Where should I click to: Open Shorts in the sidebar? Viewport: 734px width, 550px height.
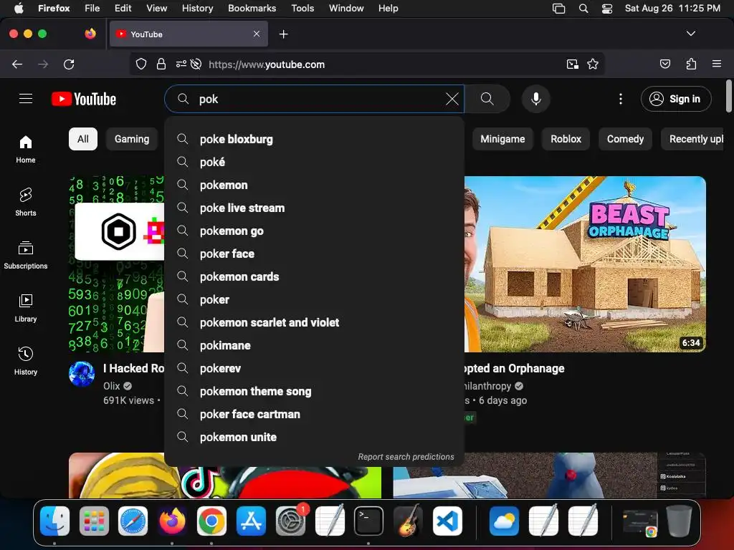click(x=26, y=202)
